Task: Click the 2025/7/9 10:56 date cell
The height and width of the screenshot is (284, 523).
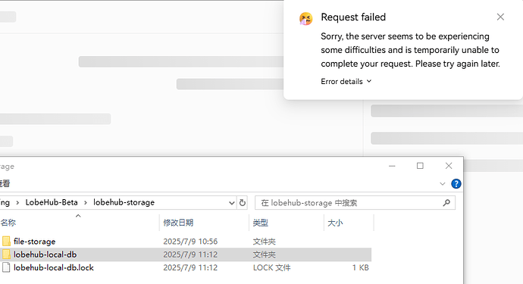Action: pos(190,242)
